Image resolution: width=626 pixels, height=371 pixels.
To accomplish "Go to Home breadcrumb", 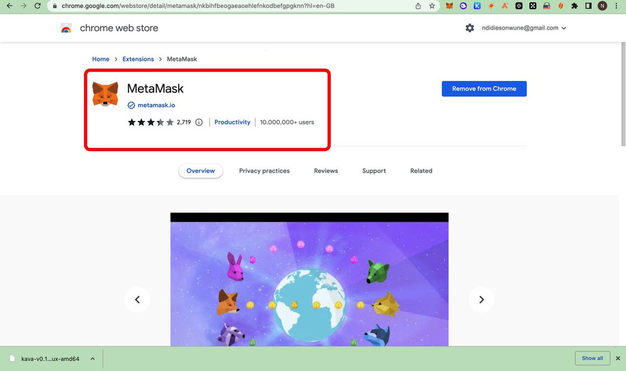I will click(101, 59).
